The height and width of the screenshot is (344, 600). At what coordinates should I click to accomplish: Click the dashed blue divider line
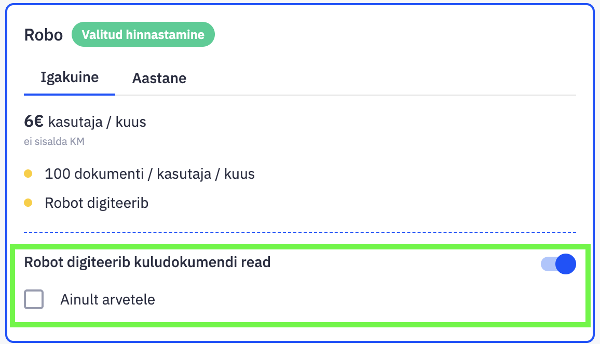pyautogui.click(x=300, y=232)
